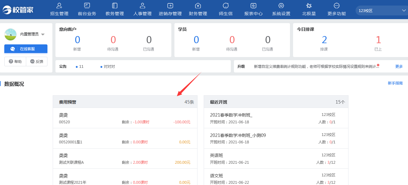Open fee warning row 00520001是1
The image size is (408, 185).
(x=125, y=138)
